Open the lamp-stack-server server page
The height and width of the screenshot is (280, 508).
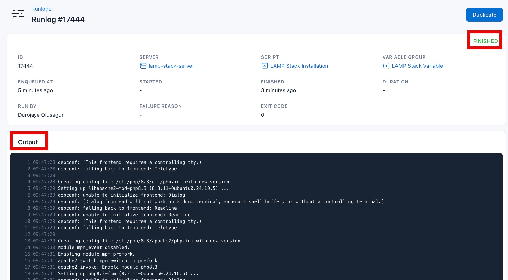pyautogui.click(x=171, y=66)
